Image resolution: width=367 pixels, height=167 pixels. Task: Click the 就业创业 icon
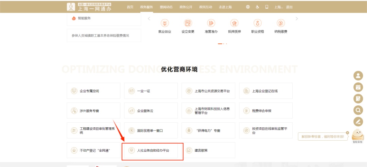[165, 23]
